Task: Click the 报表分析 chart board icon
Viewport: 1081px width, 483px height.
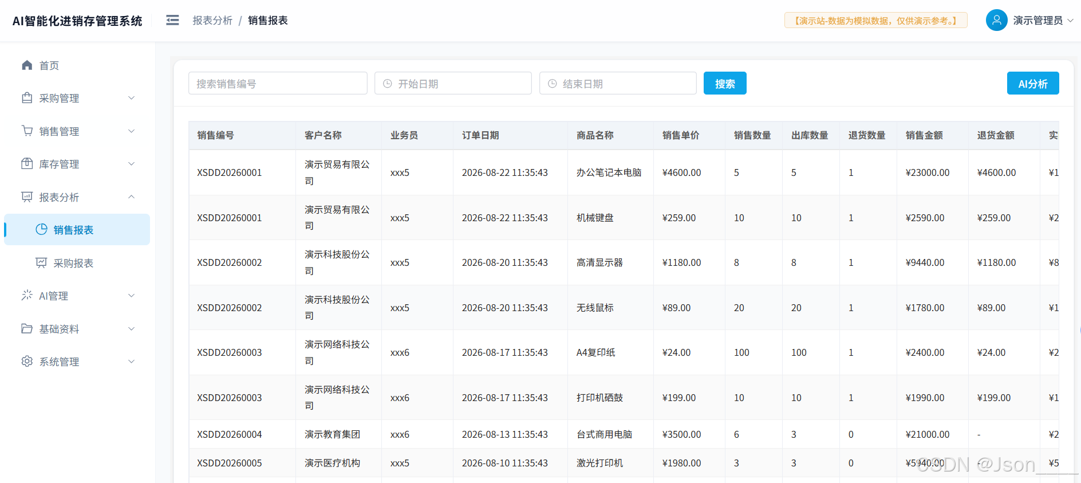Action: 27,197
